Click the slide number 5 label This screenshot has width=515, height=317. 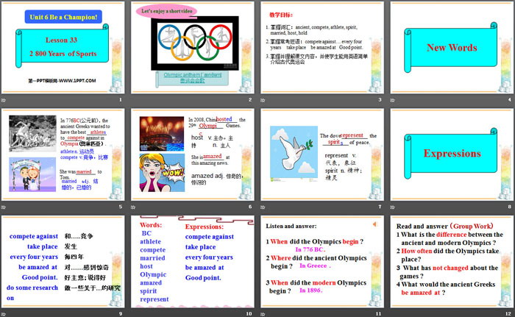pyautogui.click(x=120, y=207)
